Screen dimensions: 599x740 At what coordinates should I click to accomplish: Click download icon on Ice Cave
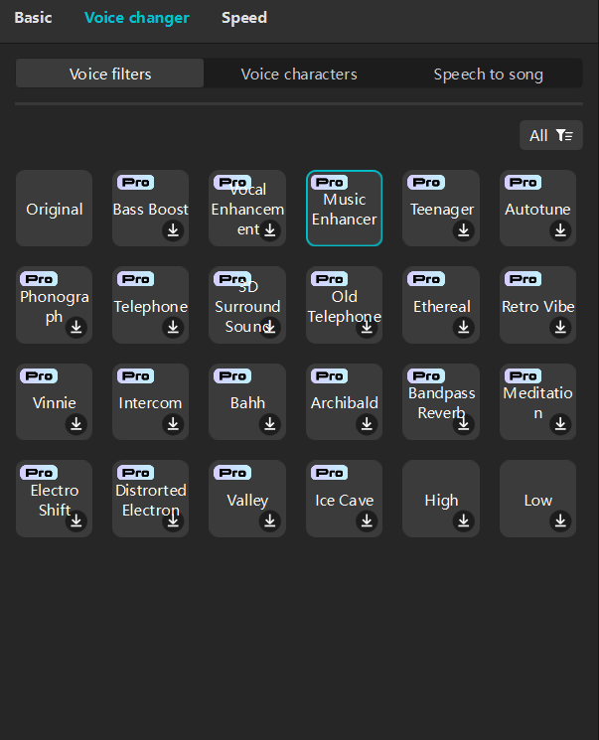(367, 521)
